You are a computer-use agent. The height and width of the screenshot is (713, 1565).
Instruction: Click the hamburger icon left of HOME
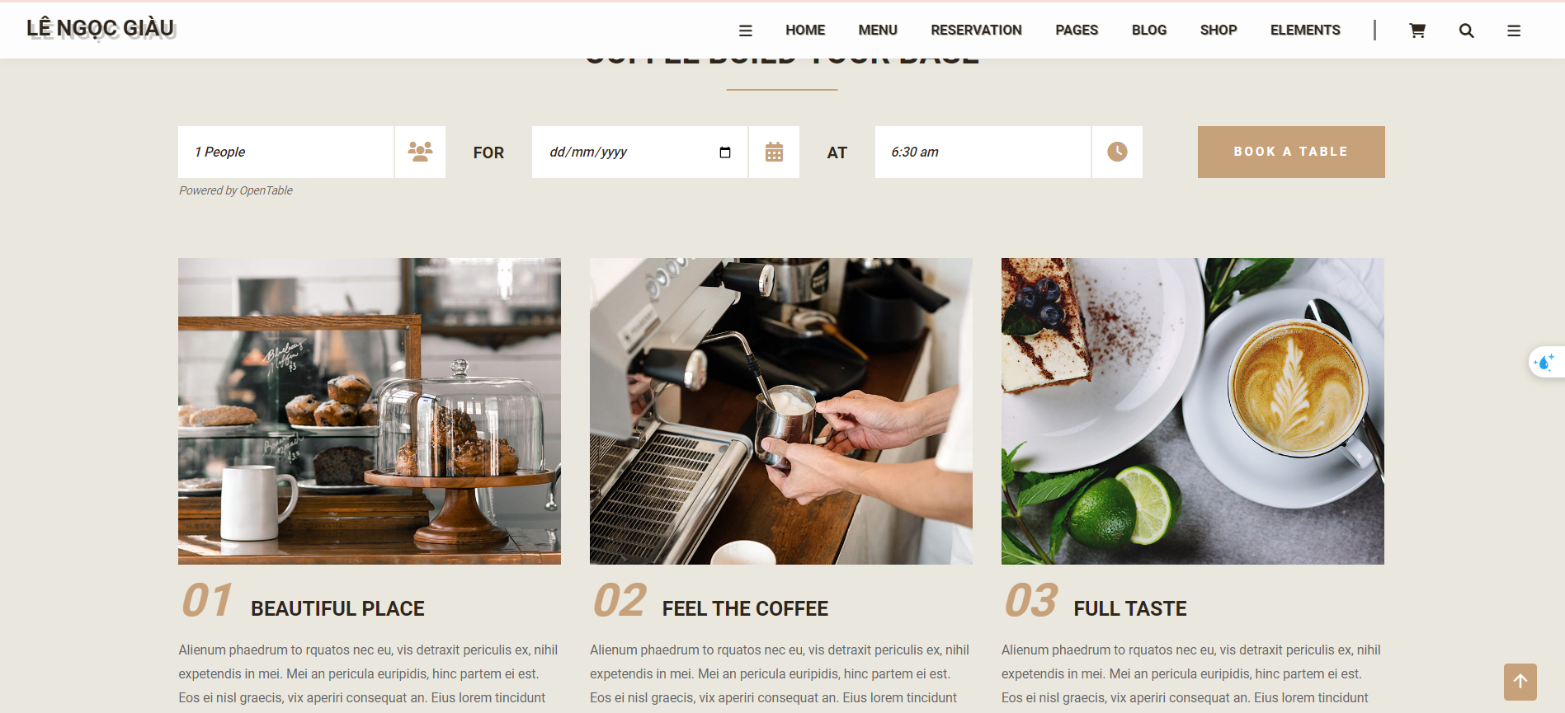click(x=745, y=30)
